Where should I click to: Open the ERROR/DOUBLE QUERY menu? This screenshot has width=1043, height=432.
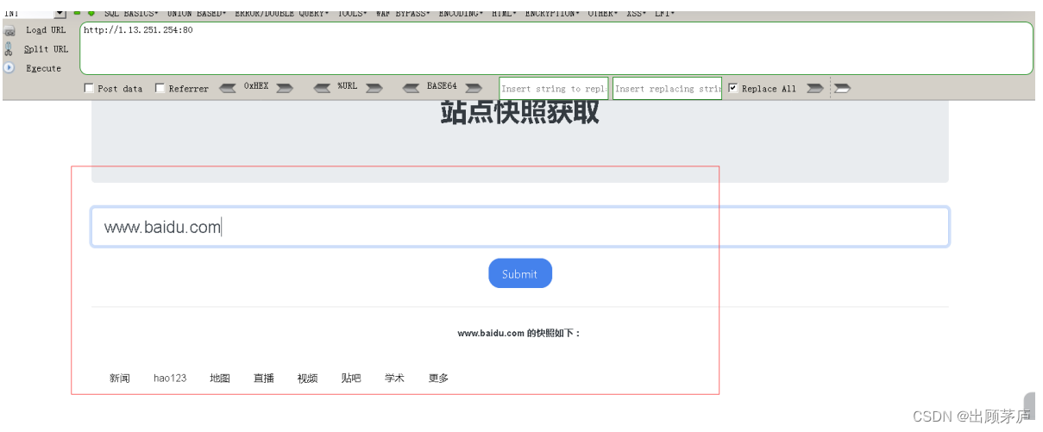click(x=281, y=14)
